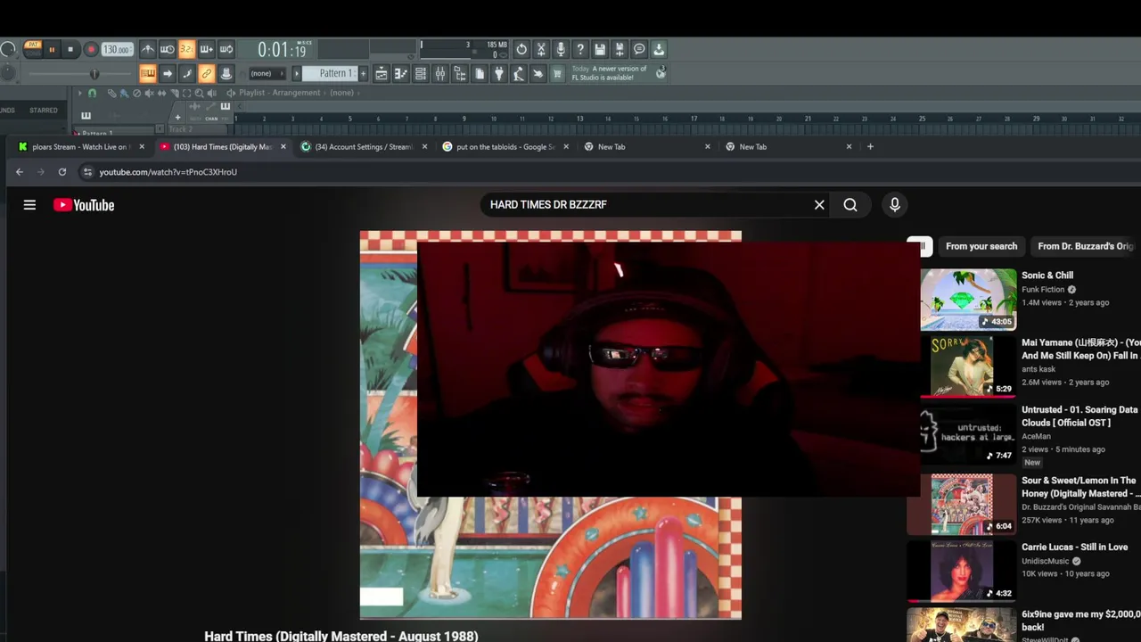Viewport: 1141px width, 642px height.
Task: Open the Browser view icon
Action: click(460, 74)
